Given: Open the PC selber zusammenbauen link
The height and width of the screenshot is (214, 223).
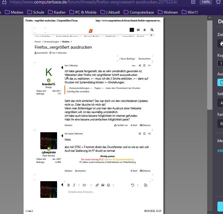Looking at the screenshot, I should (92, 162).
